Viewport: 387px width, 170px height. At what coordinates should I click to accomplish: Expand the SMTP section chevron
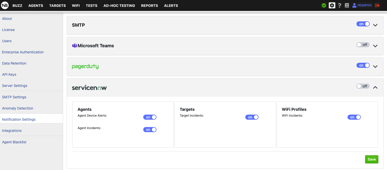[375, 25]
